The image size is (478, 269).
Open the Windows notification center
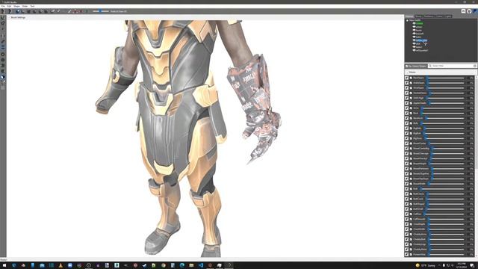tap(472, 265)
